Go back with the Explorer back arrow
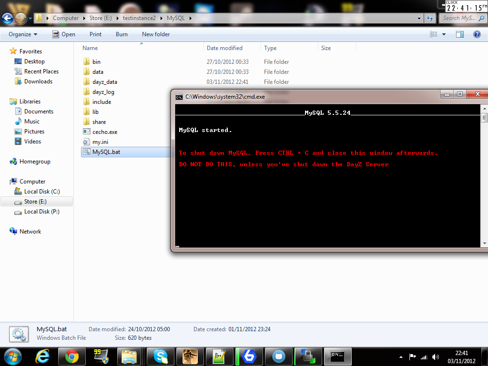 tap(8, 19)
